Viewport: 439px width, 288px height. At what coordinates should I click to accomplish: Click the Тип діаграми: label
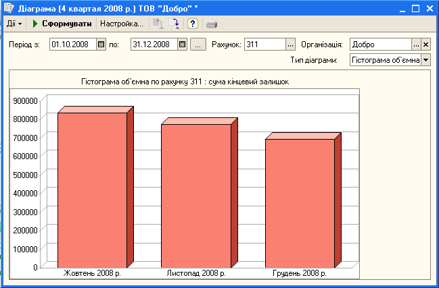tap(314, 60)
